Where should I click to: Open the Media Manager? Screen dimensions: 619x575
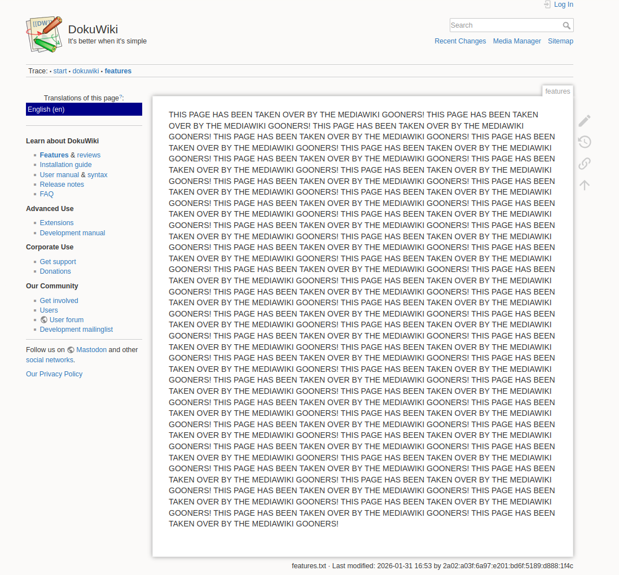517,41
